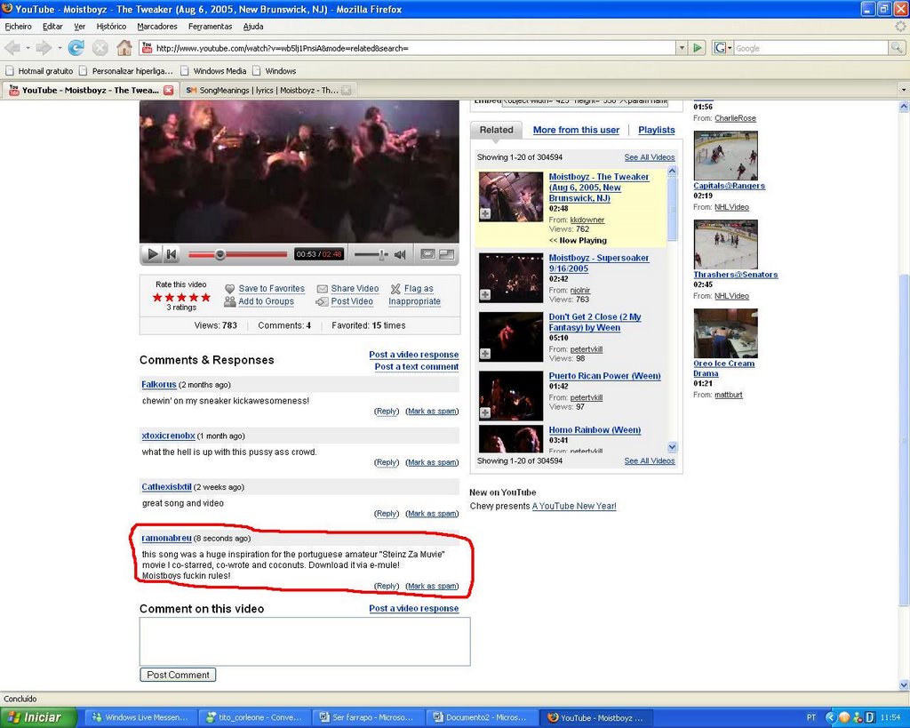Image resolution: width=910 pixels, height=728 pixels.
Task: Click the Stop loading icon
Action: (100, 48)
